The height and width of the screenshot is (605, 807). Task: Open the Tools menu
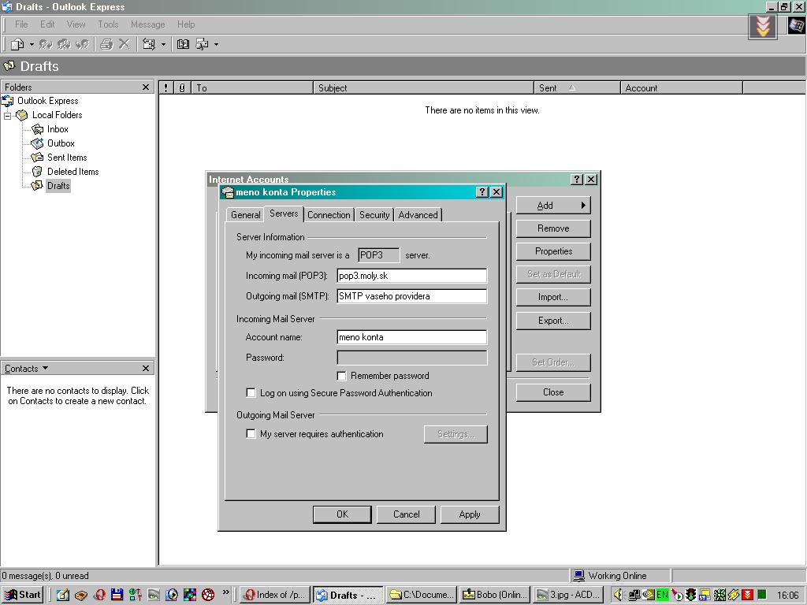(x=108, y=24)
